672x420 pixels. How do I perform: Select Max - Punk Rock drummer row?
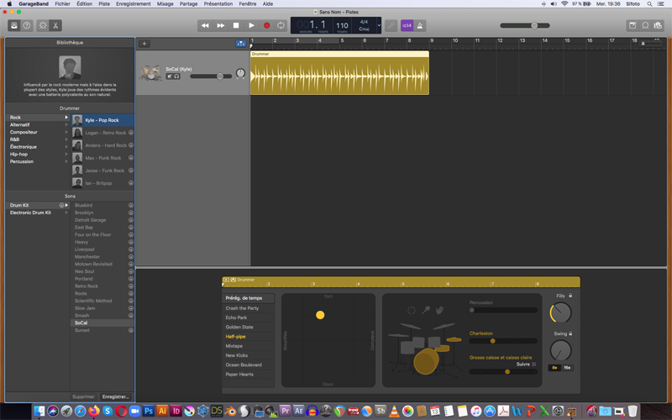[102, 158]
